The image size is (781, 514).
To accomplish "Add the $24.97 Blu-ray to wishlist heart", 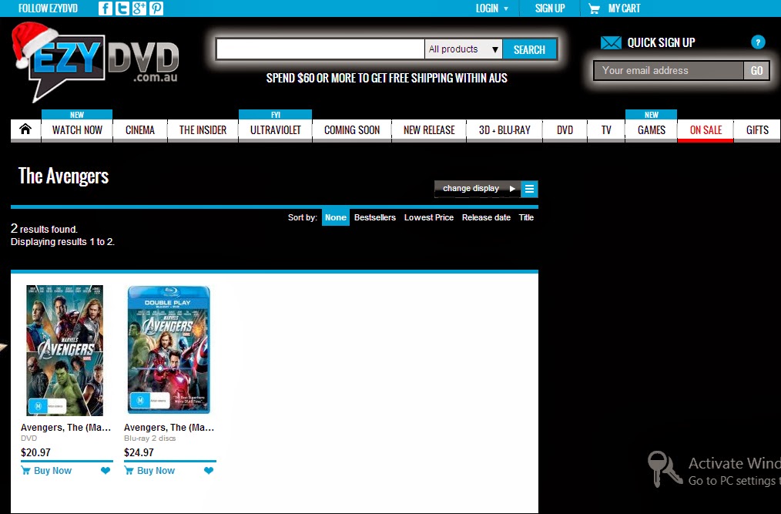I will tap(209, 471).
